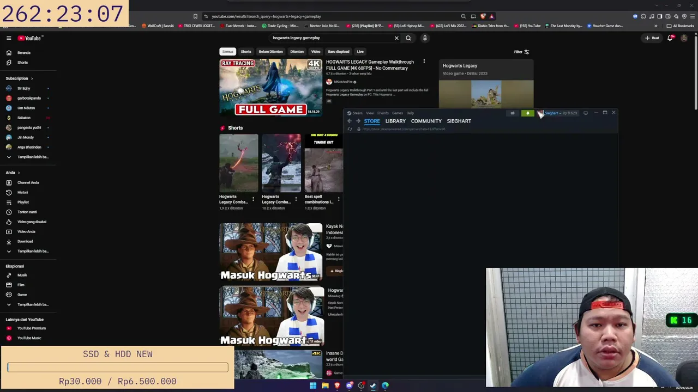Show hidden bookmarks overflow chevron
Screen dimensions: 698x392
click(x=656, y=26)
